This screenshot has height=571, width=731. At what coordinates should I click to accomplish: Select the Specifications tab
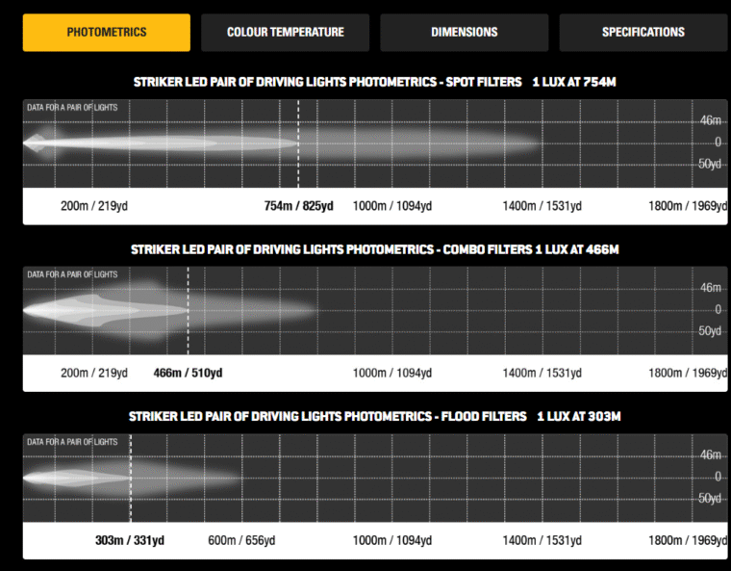(643, 32)
